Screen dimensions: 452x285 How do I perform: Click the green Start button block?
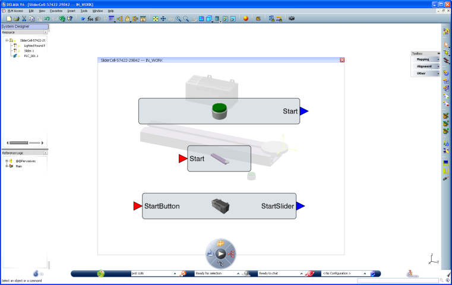(x=219, y=111)
